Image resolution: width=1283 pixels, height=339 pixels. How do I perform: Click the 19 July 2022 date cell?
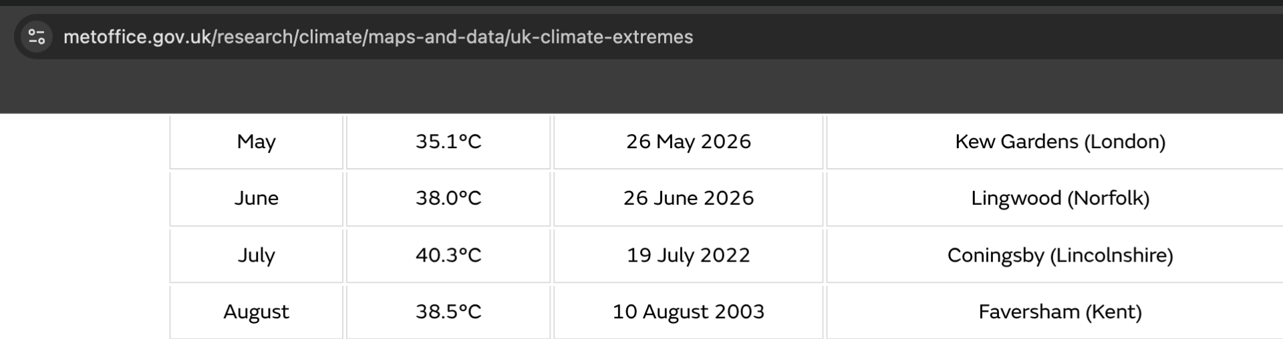[688, 255]
